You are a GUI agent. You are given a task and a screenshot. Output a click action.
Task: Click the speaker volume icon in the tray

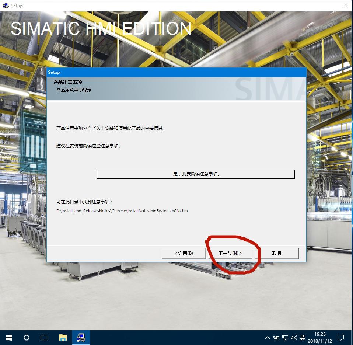[294, 337]
